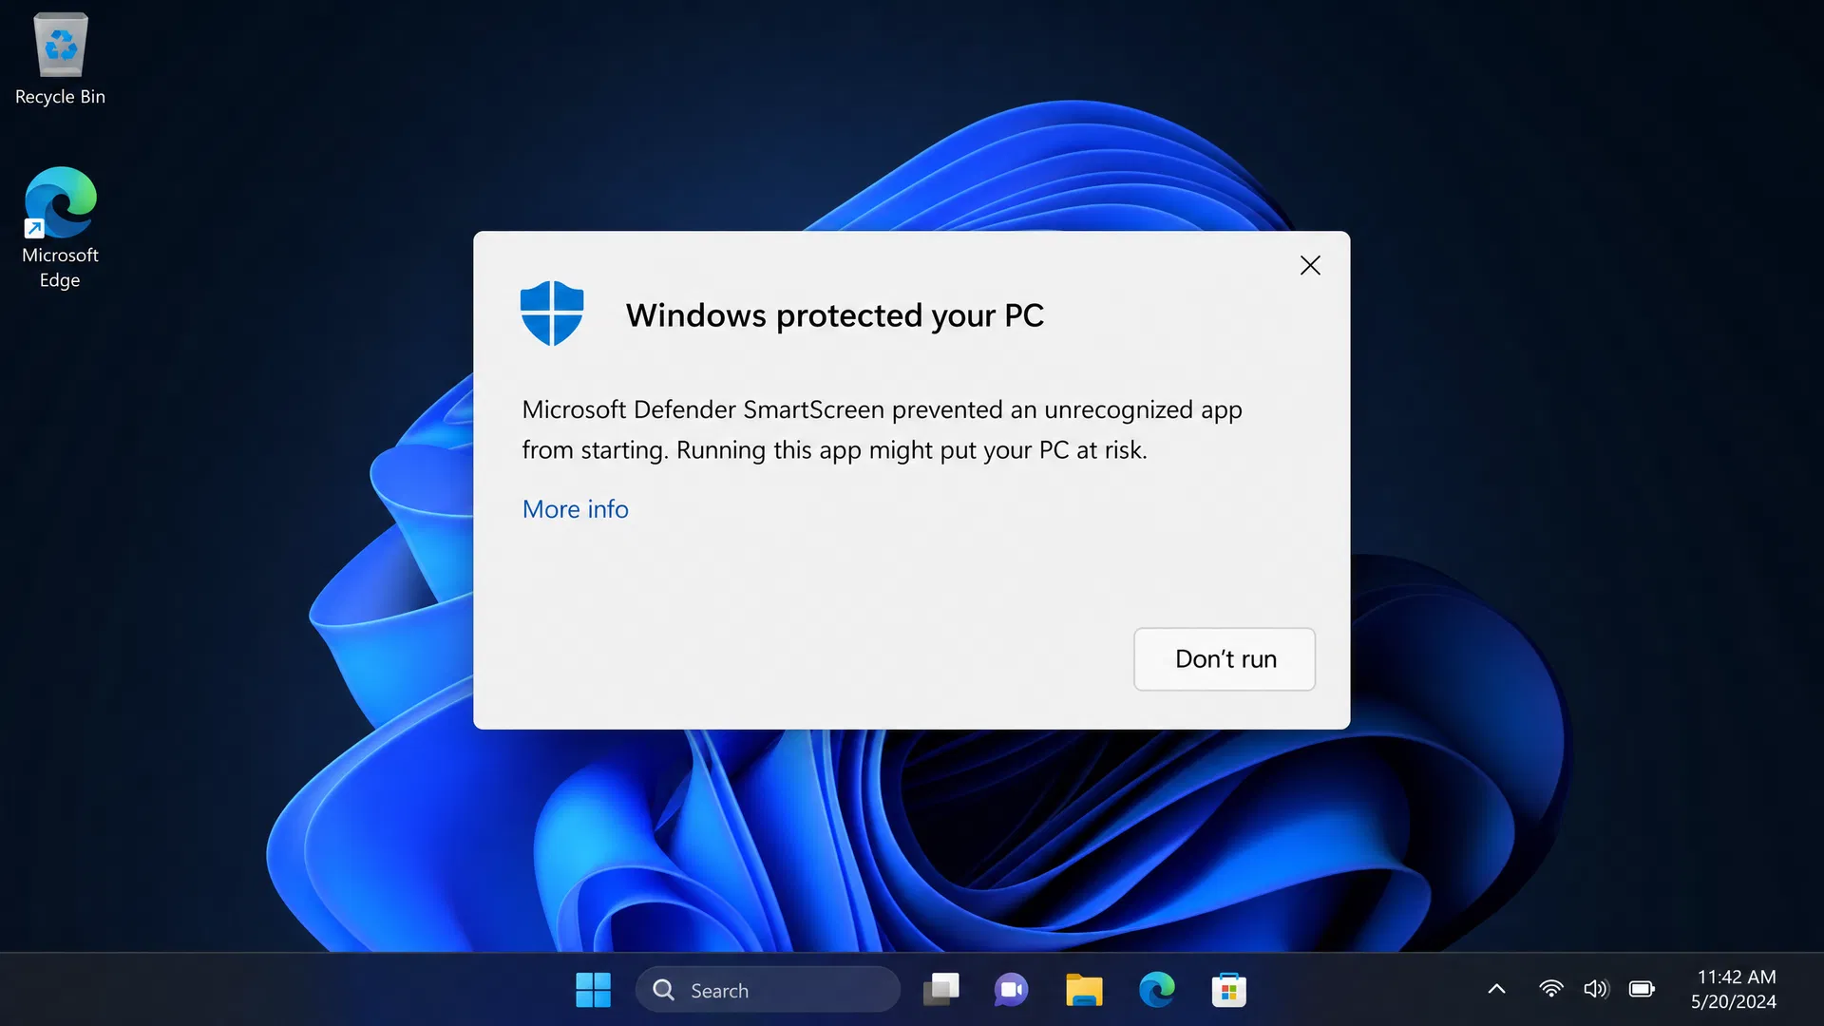
Task: Open File Explorer from taskbar
Action: pos(1084,990)
